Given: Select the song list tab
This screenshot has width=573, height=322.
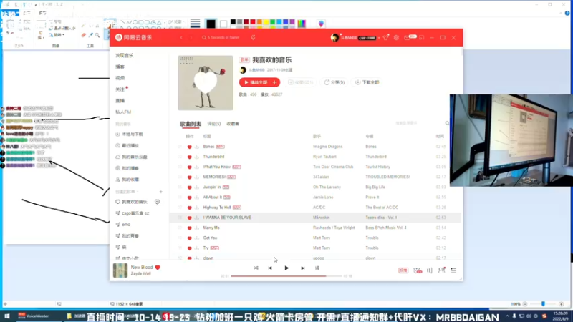Looking at the screenshot, I should pos(191,124).
